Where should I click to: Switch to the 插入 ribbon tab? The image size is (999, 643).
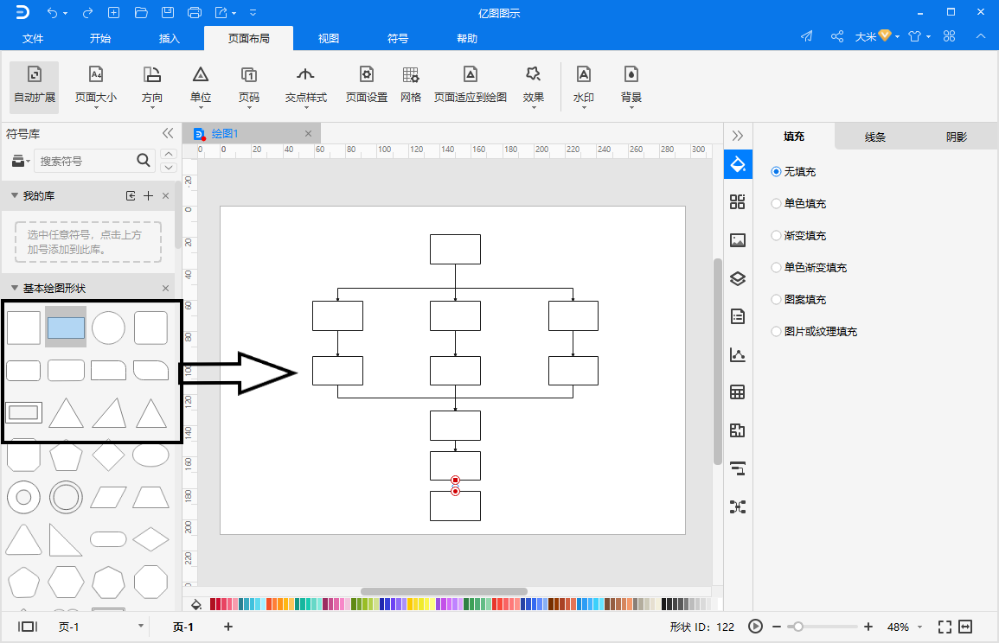click(x=169, y=38)
